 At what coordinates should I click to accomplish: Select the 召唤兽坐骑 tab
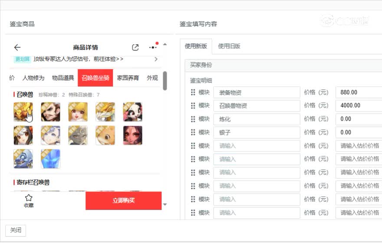95,78
